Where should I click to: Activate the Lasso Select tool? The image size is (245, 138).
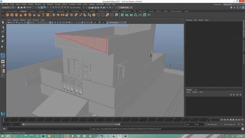click(3, 27)
